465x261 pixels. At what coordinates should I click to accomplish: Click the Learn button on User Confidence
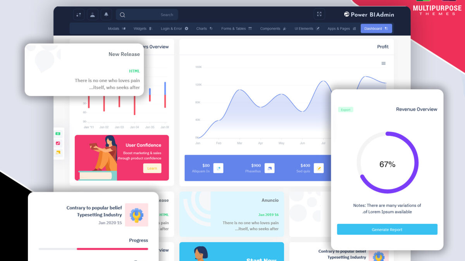click(x=152, y=168)
